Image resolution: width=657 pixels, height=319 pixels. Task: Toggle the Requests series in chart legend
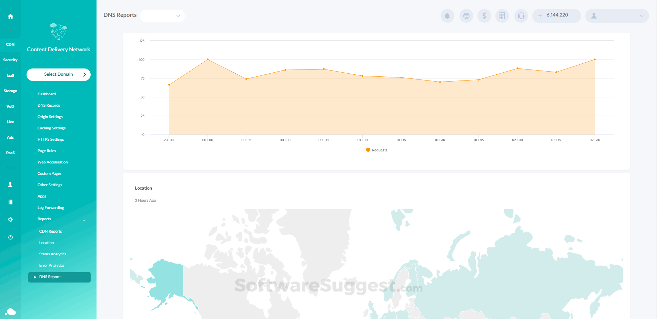(x=377, y=150)
